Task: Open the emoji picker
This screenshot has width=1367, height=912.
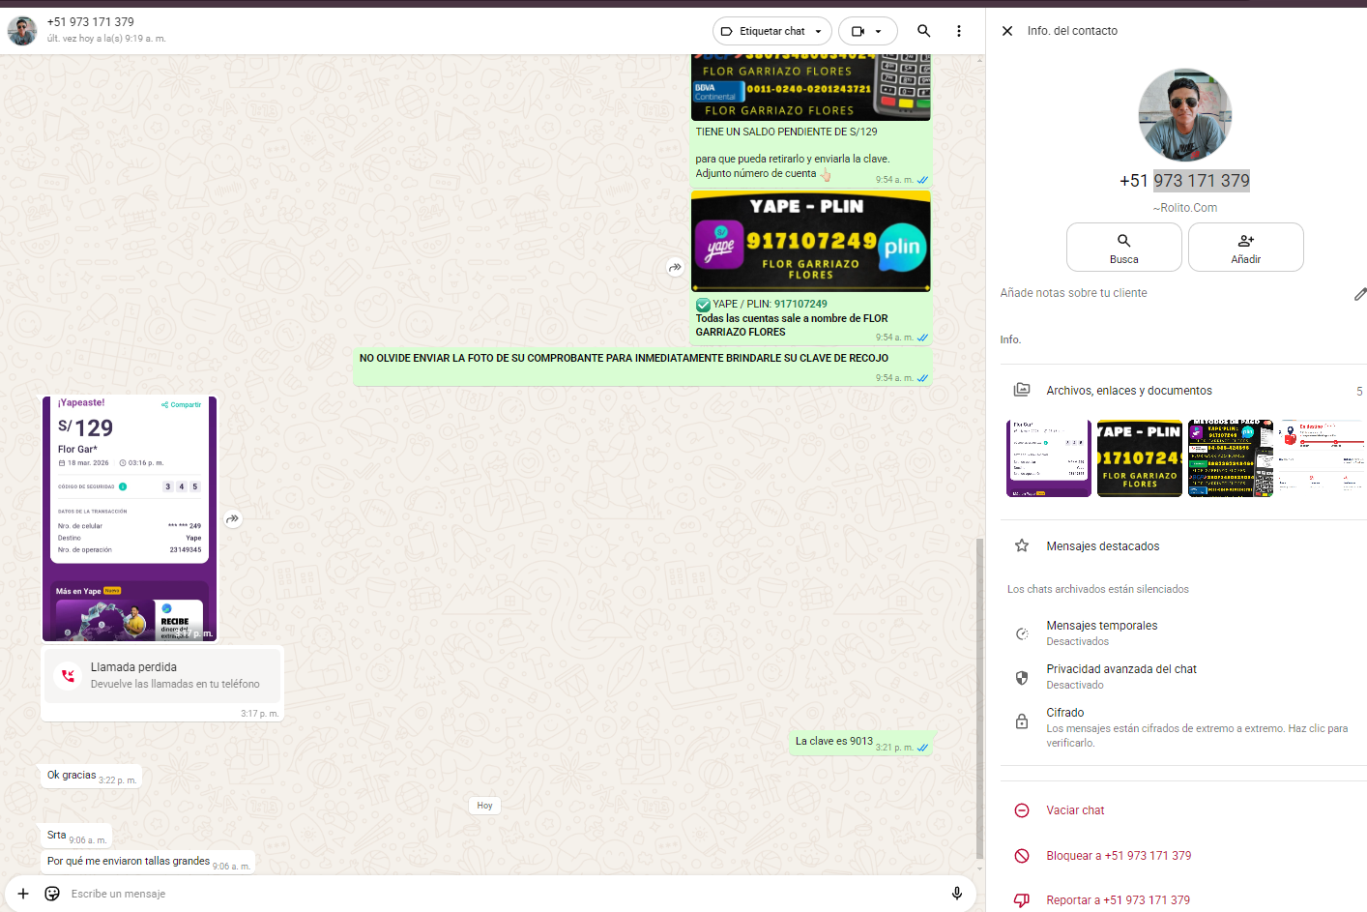Action: pos(52,894)
